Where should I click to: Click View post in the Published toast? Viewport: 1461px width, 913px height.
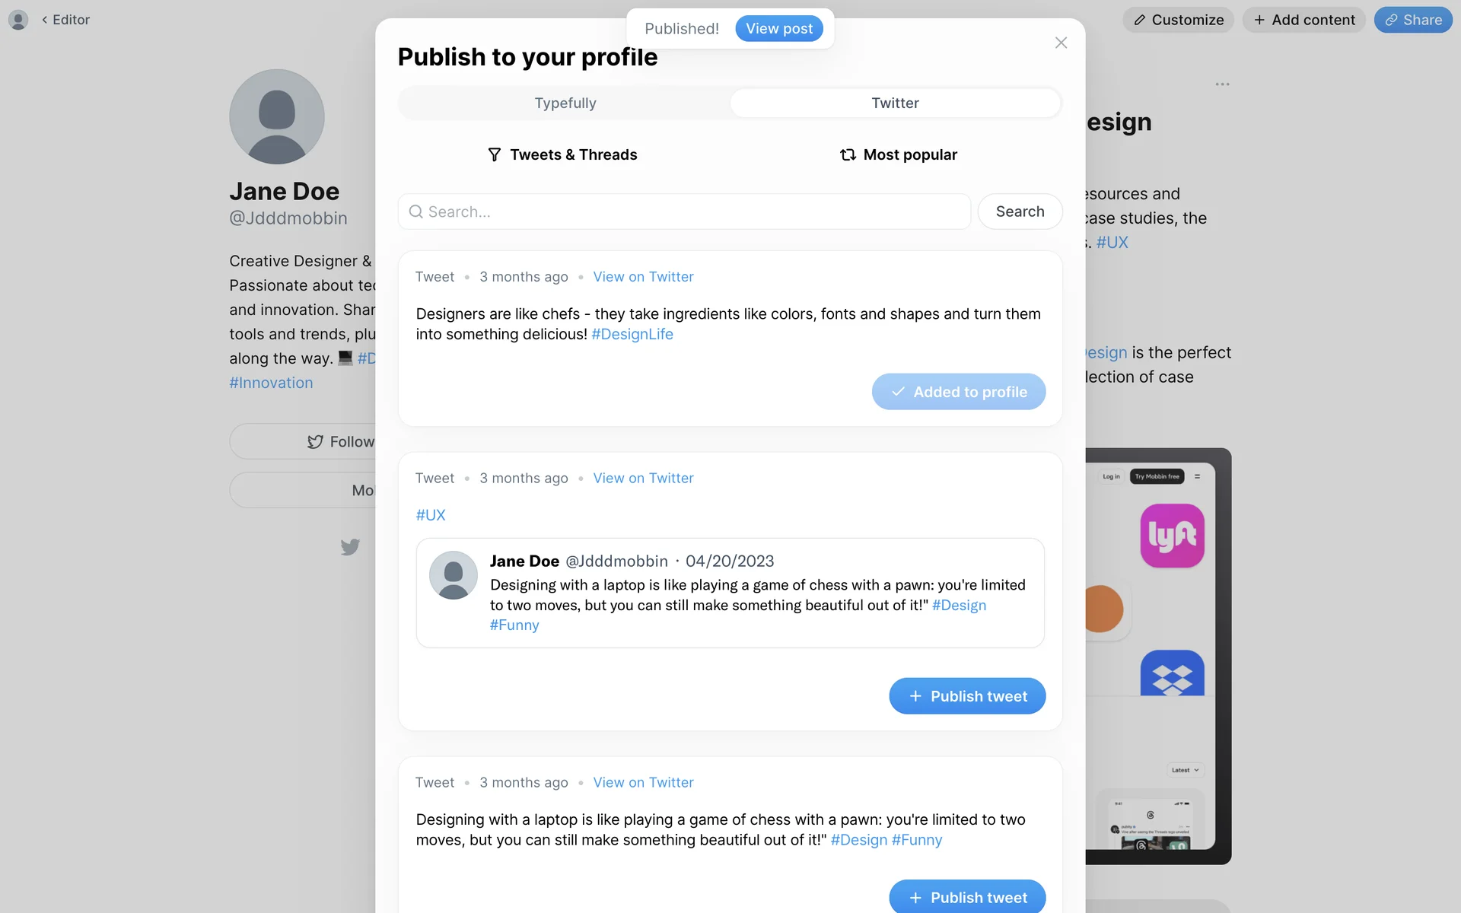pos(778,29)
